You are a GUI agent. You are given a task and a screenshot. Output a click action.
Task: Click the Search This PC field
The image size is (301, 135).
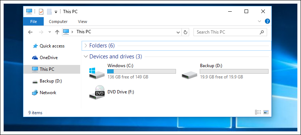(x=230, y=32)
